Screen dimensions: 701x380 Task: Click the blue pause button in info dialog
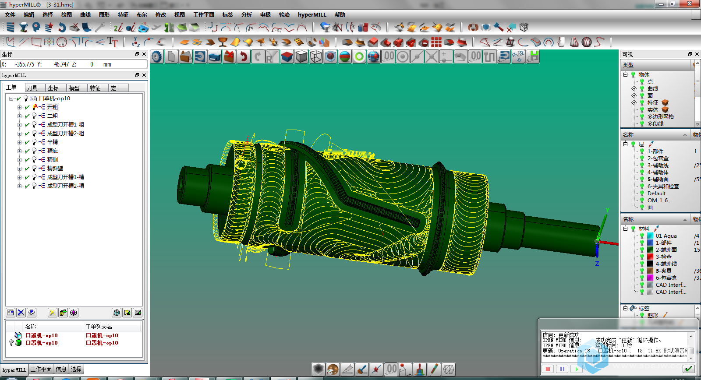coord(562,369)
